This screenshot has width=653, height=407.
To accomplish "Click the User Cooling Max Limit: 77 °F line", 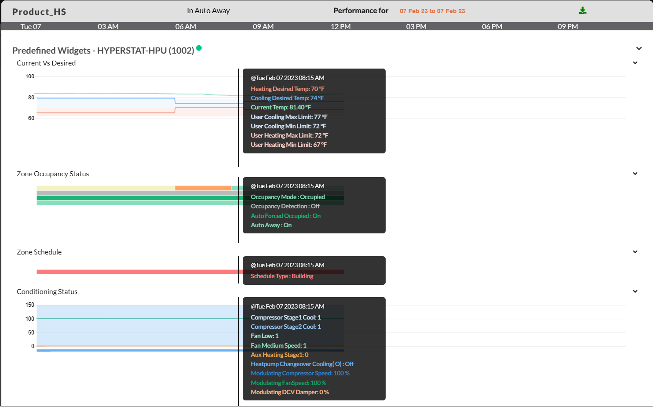I will pyautogui.click(x=289, y=117).
